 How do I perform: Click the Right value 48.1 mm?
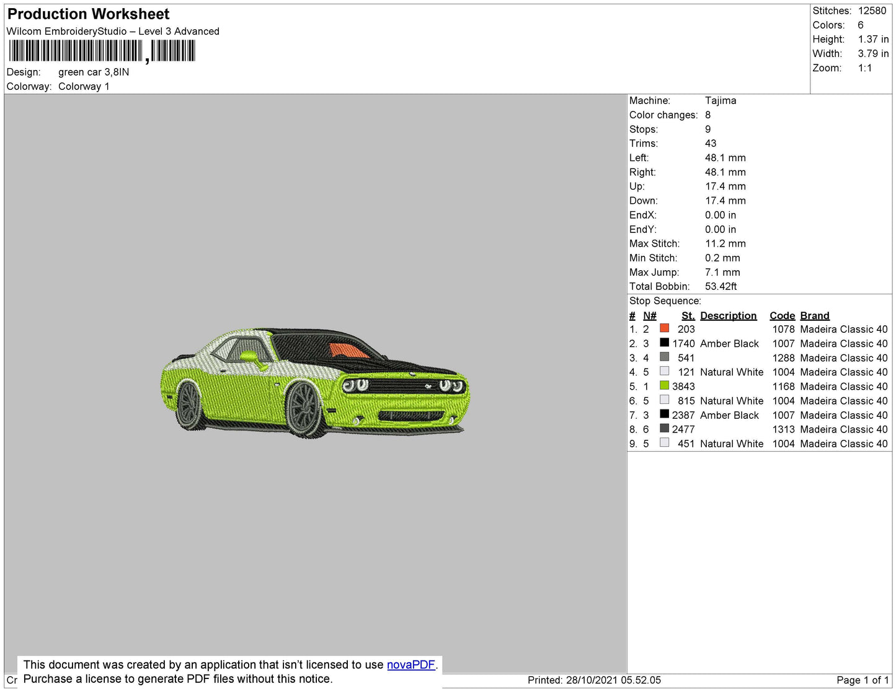(725, 172)
